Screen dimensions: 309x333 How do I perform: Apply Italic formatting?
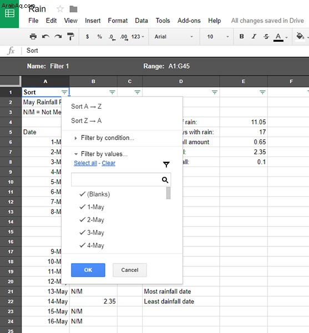coord(254,37)
